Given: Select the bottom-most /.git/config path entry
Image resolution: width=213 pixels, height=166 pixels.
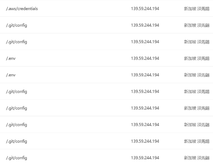Looking at the screenshot, I should 16,158.
